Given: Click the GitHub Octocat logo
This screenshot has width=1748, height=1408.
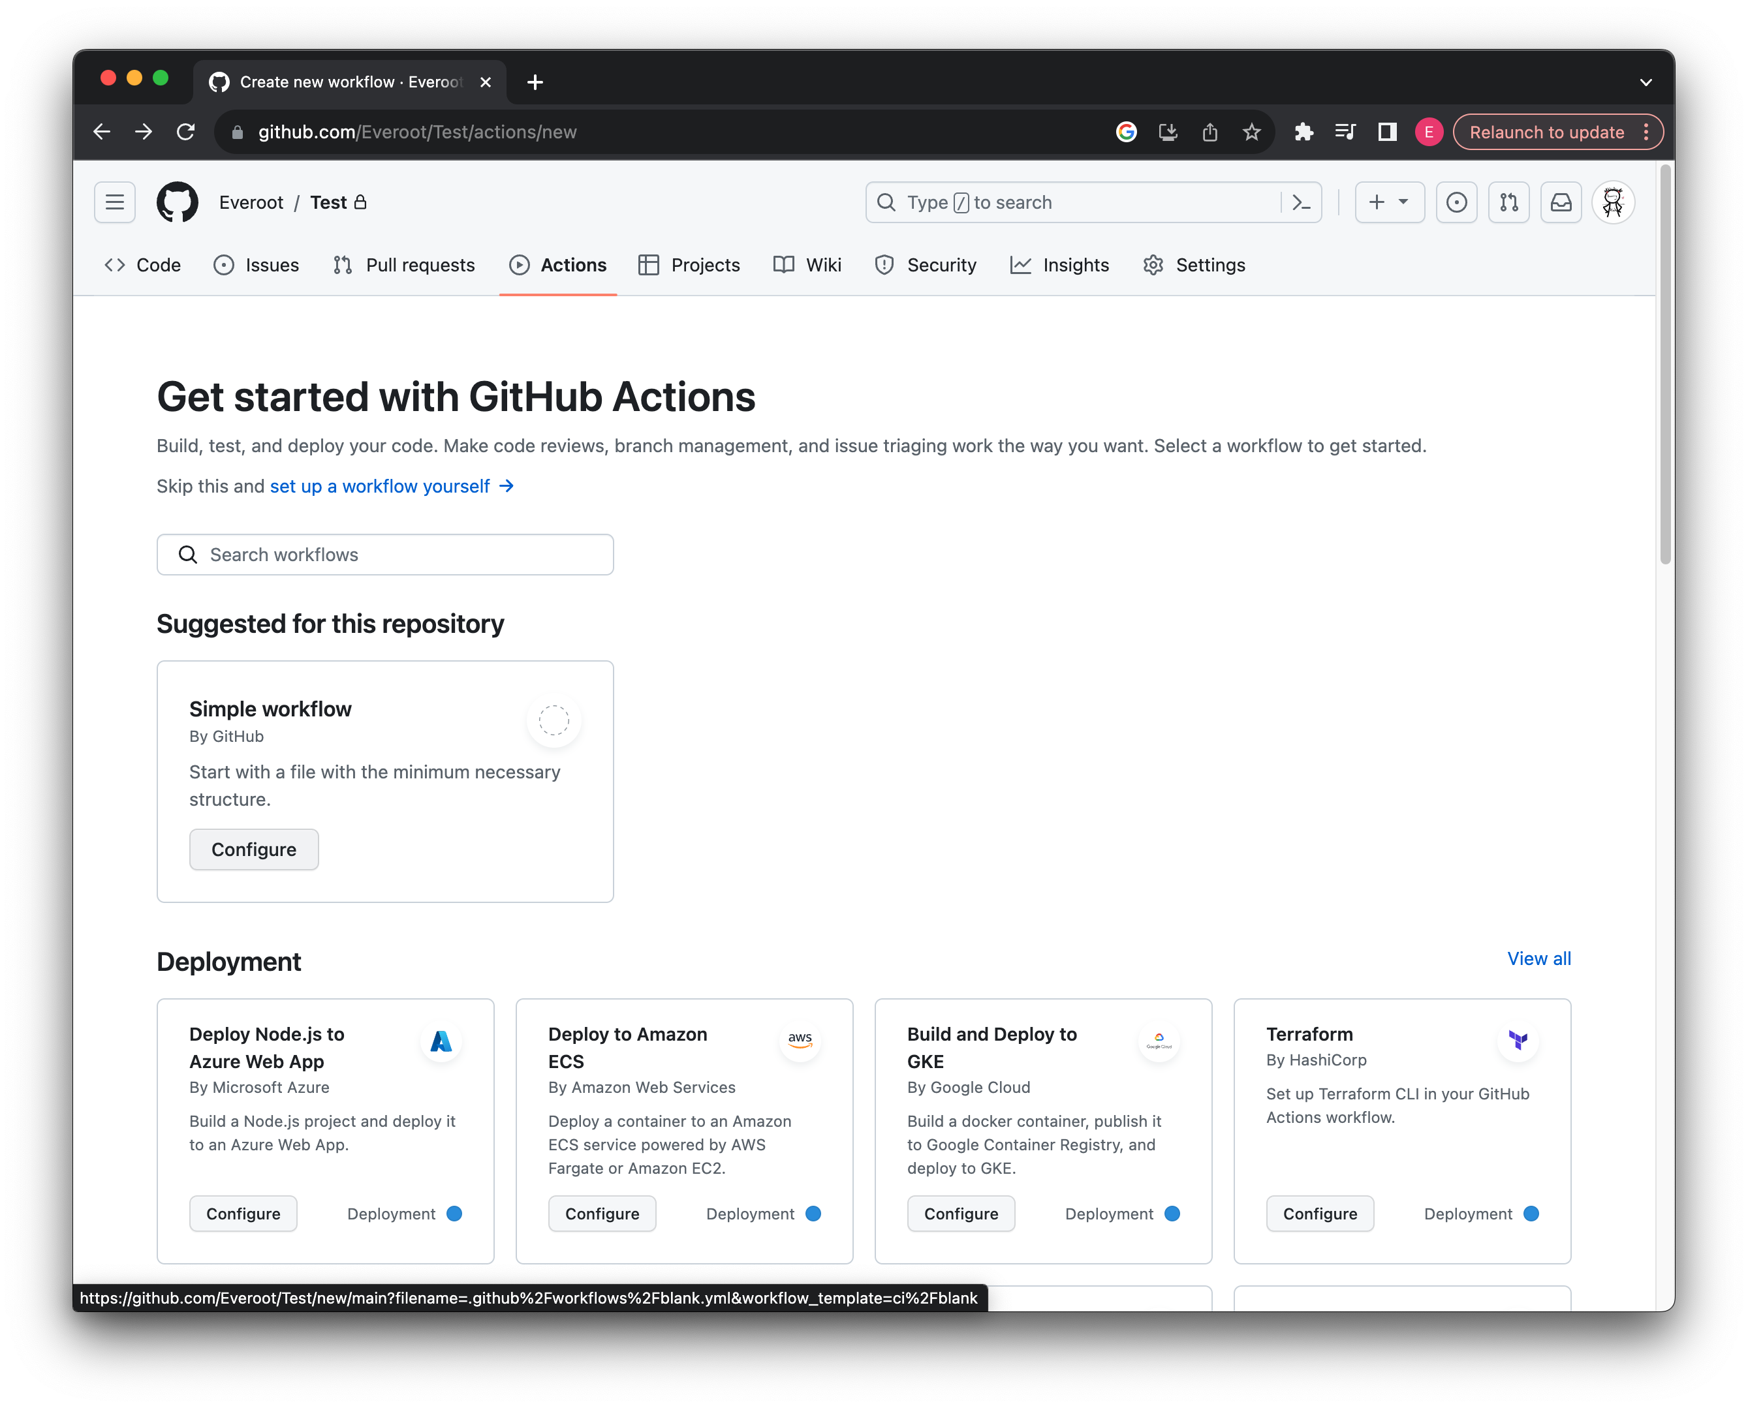Looking at the screenshot, I should [177, 202].
